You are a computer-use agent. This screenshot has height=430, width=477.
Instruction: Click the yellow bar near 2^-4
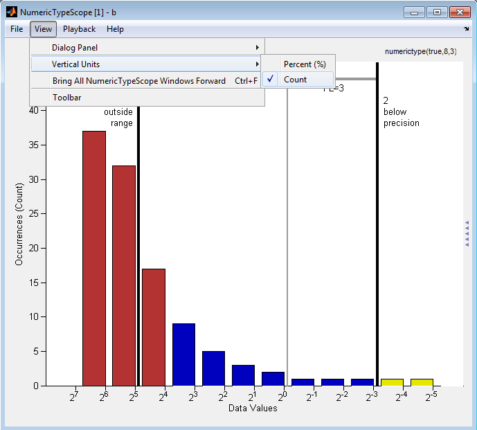(x=392, y=382)
